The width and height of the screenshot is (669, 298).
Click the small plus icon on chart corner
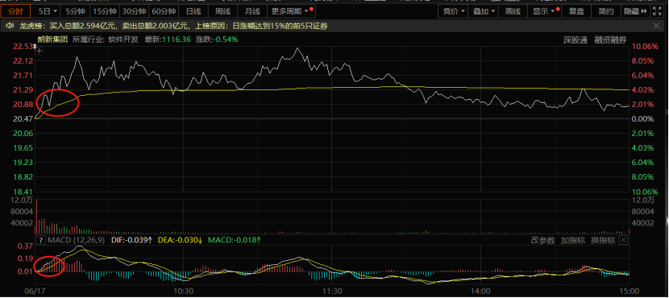39,52
